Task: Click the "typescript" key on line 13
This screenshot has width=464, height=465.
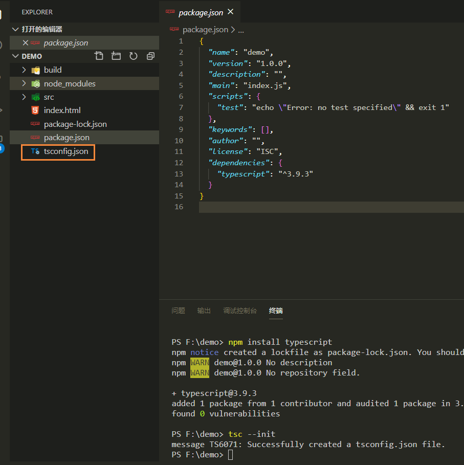Action: pyautogui.click(x=244, y=174)
